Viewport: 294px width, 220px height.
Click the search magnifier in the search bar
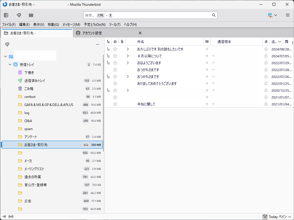[x=214, y=15]
